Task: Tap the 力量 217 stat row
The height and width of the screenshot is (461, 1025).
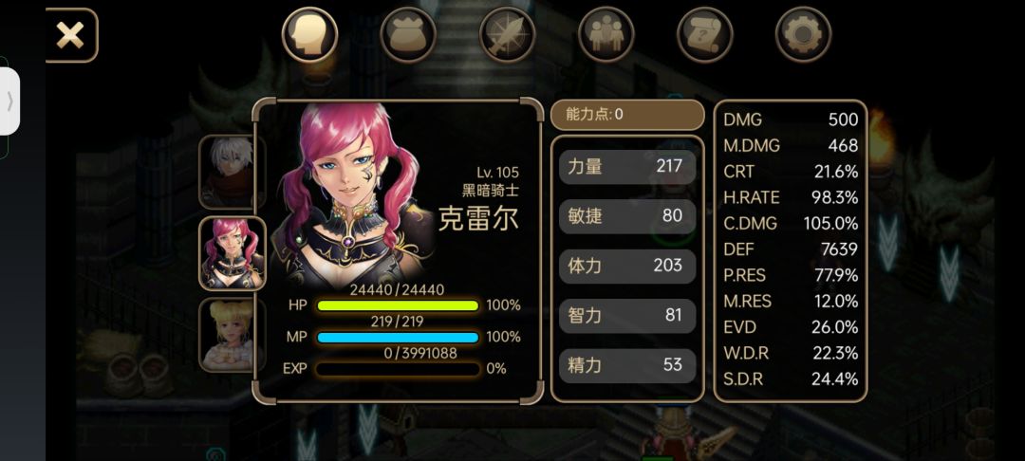Action: pyautogui.click(x=627, y=167)
